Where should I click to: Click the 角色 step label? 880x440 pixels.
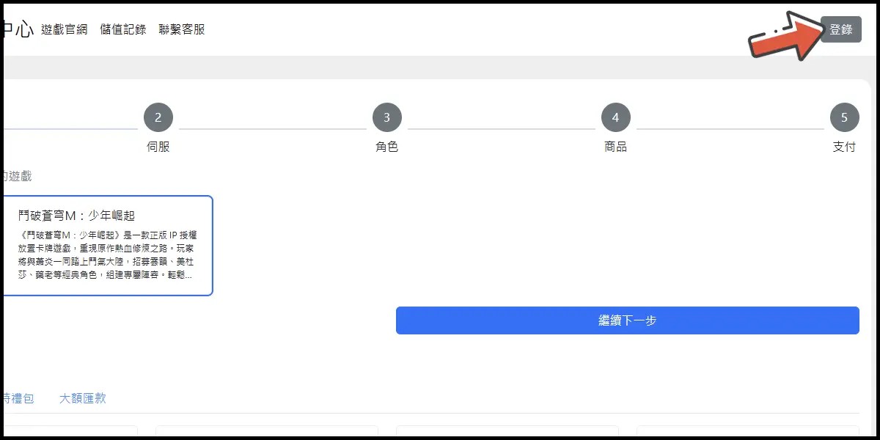click(387, 147)
